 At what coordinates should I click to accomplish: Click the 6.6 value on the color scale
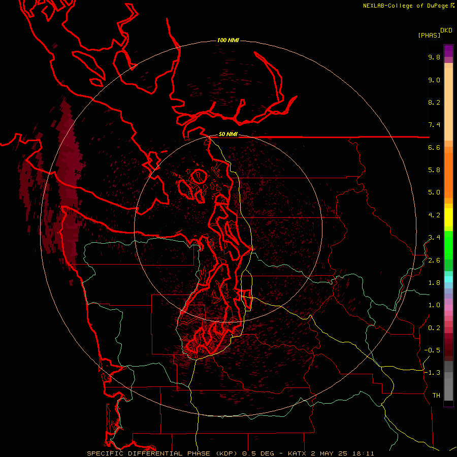(x=434, y=147)
